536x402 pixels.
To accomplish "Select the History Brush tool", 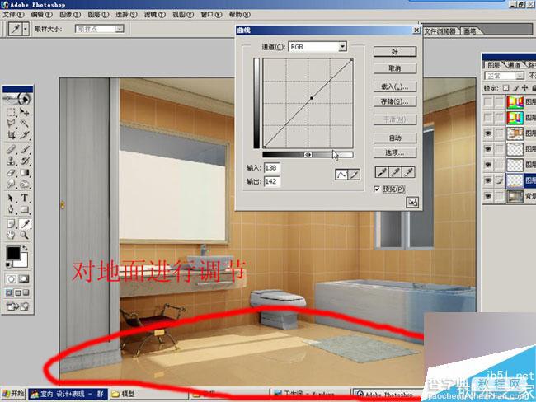I will coord(24,161).
